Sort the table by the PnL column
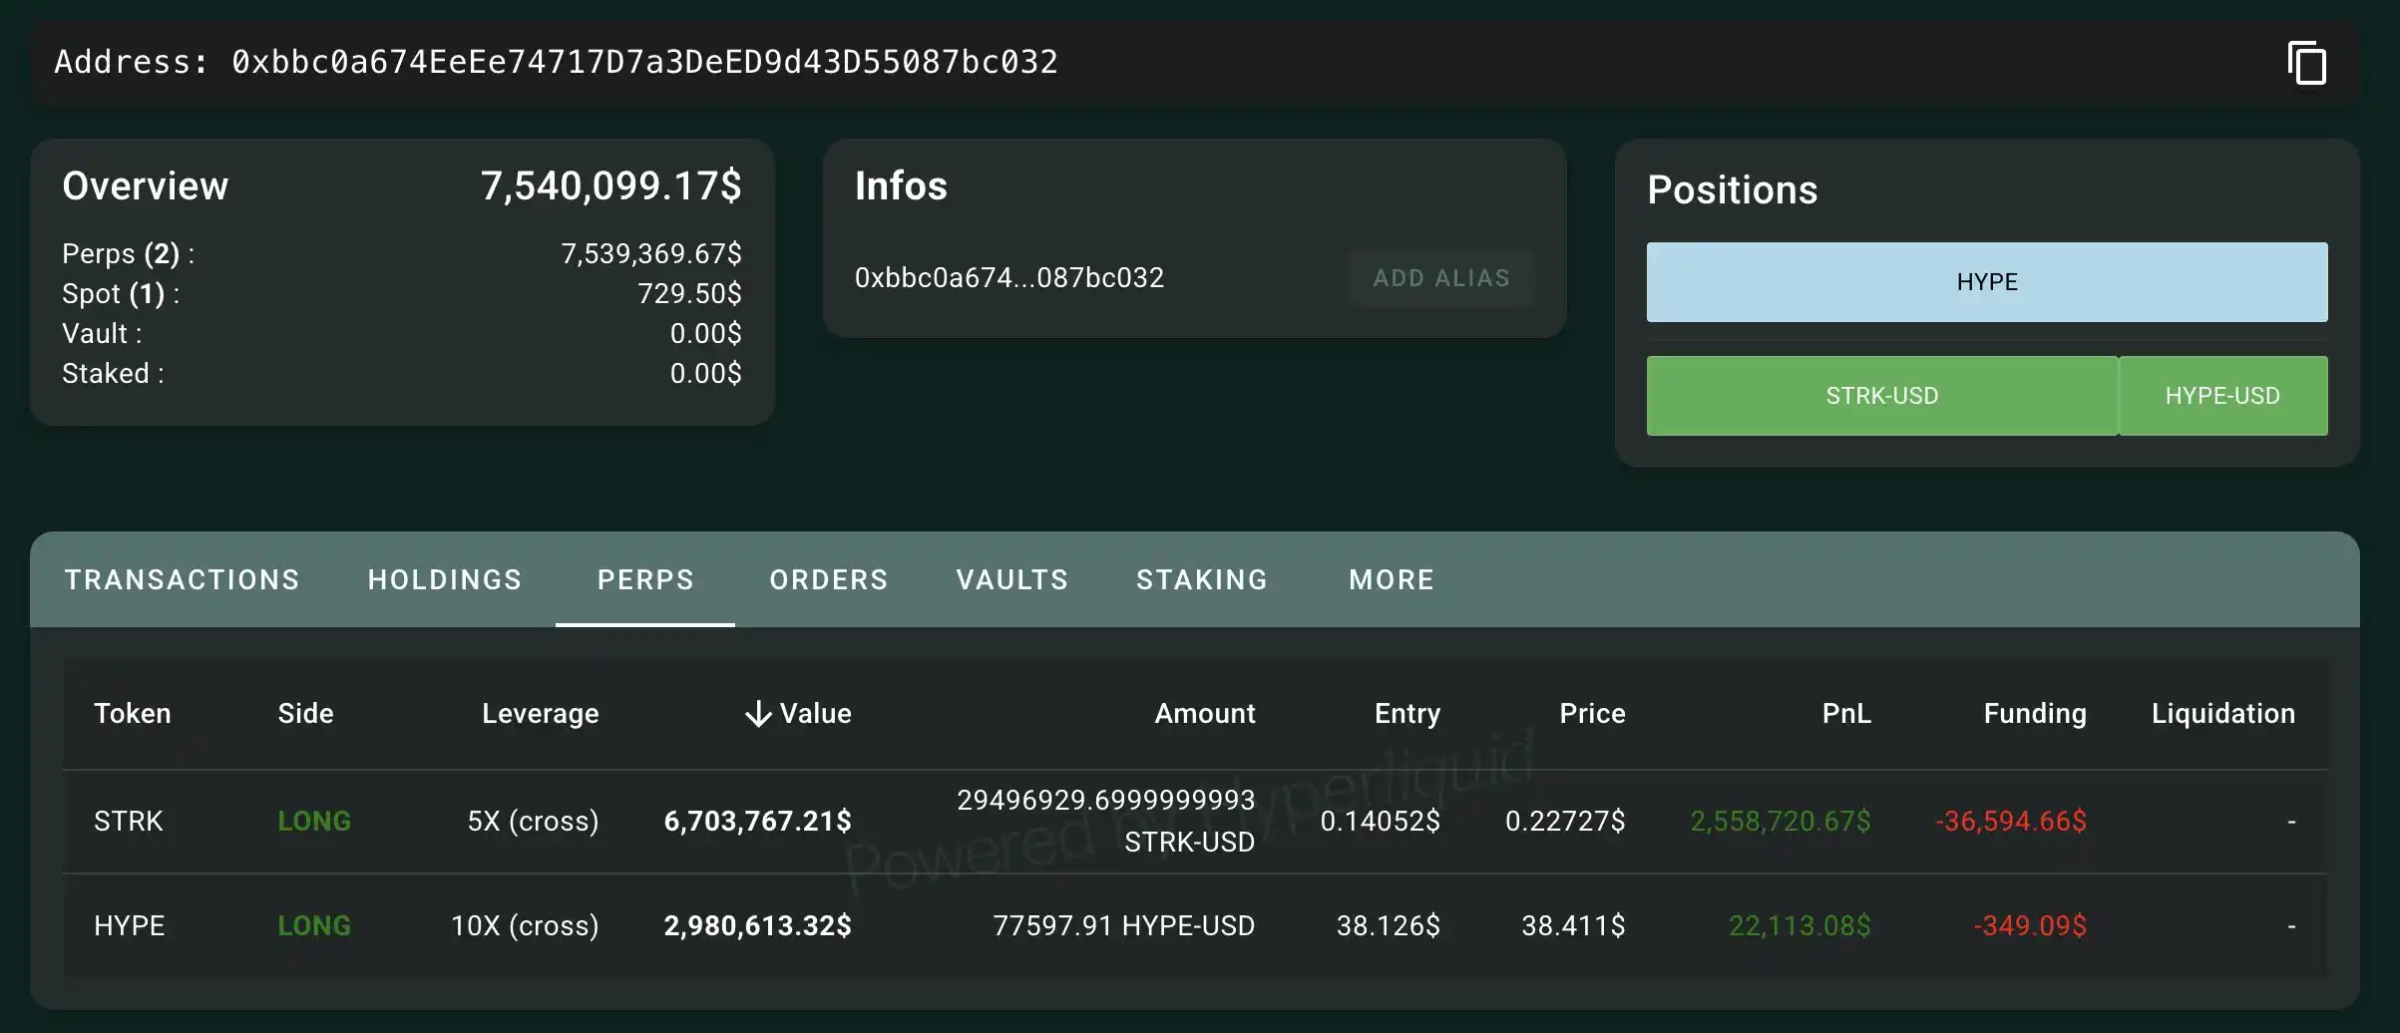2400x1033 pixels. [1846, 713]
